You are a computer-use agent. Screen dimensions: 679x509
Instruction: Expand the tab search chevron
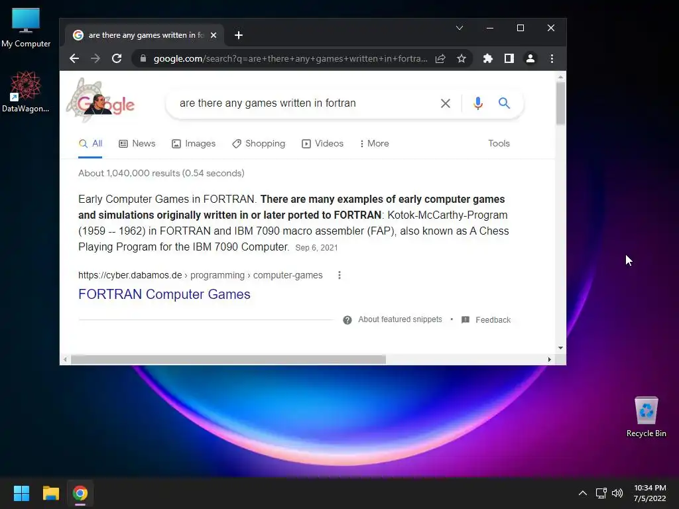coord(460,28)
